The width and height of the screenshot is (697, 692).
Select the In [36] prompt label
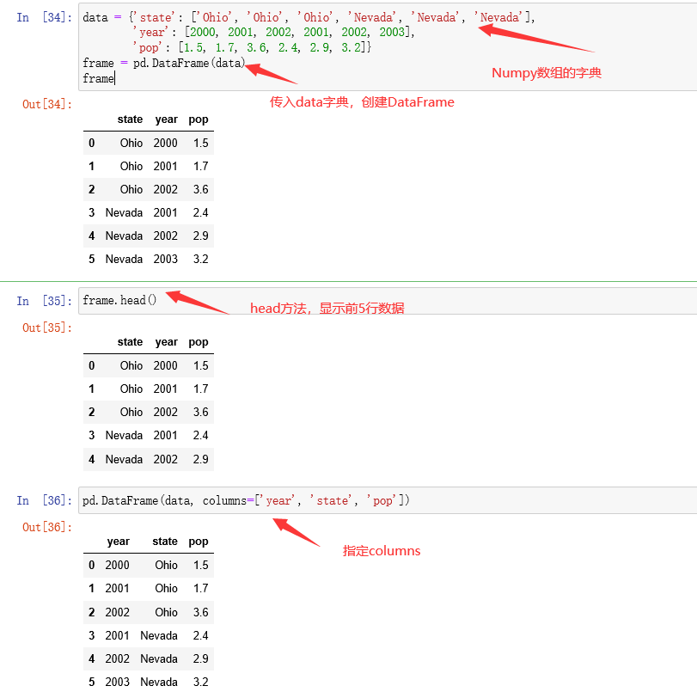(x=44, y=500)
